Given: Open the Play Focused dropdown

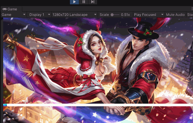Looking at the screenshot, I should pyautogui.click(x=149, y=15).
